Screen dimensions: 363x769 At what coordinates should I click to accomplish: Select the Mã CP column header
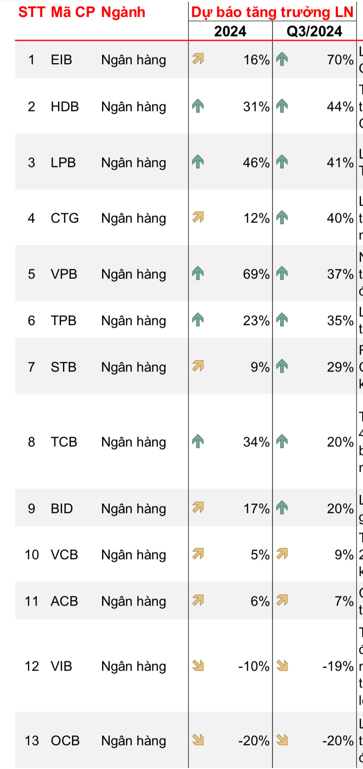tap(73, 12)
